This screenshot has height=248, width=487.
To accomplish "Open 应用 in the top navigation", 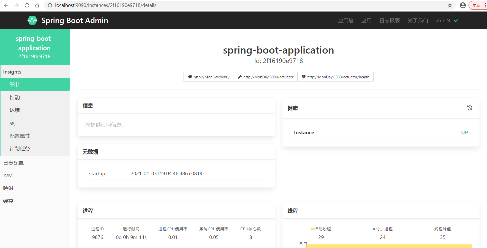I will (366, 20).
